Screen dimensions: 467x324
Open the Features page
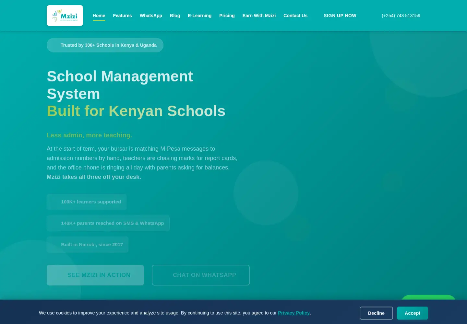pos(122,16)
